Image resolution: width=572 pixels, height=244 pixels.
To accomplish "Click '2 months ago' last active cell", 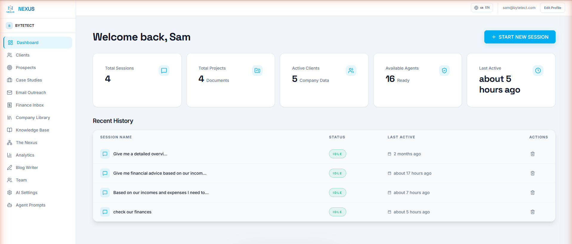I will 404,154.
